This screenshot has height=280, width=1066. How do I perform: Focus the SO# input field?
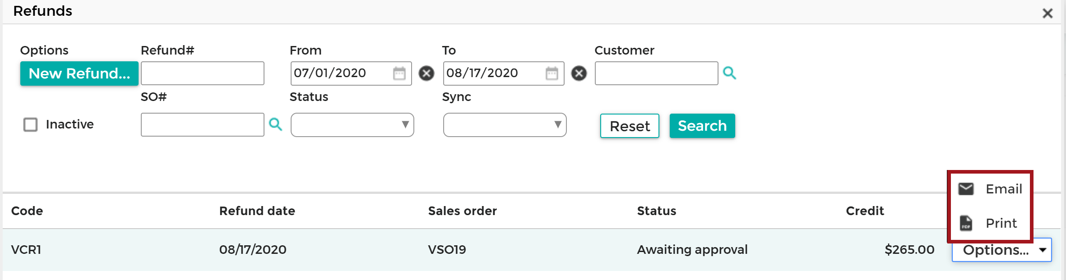tap(202, 125)
